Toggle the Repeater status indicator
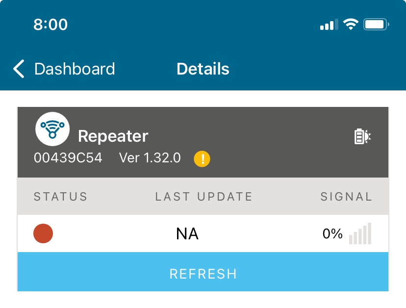This screenshot has height=308, width=406. point(43,234)
